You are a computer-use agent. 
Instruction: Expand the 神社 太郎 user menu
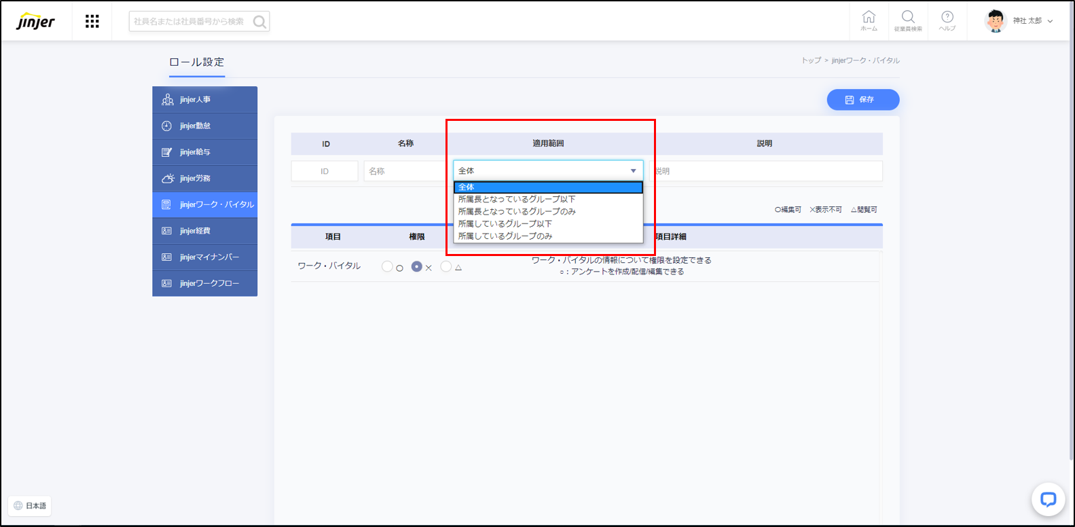[x=1050, y=21]
